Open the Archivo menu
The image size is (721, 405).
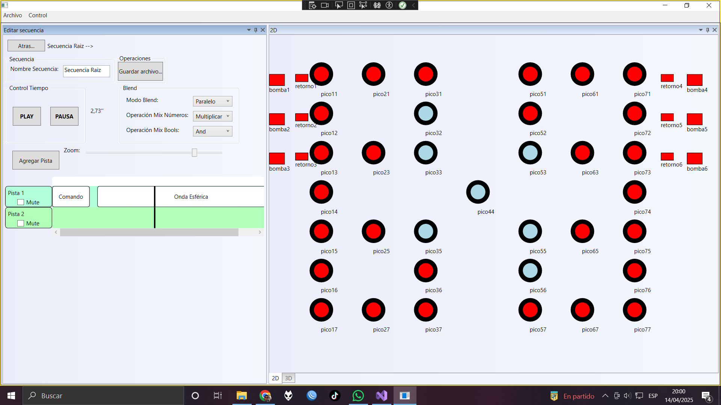point(12,15)
